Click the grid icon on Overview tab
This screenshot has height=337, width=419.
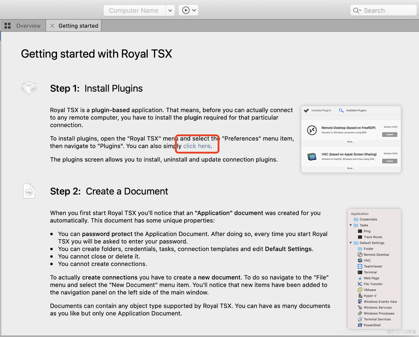pyautogui.click(x=8, y=26)
